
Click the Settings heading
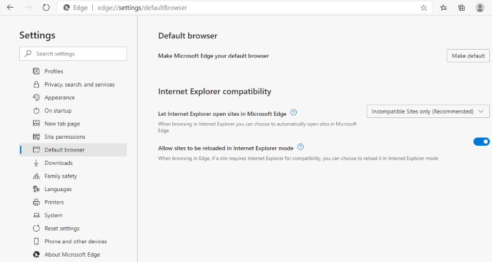point(37,35)
